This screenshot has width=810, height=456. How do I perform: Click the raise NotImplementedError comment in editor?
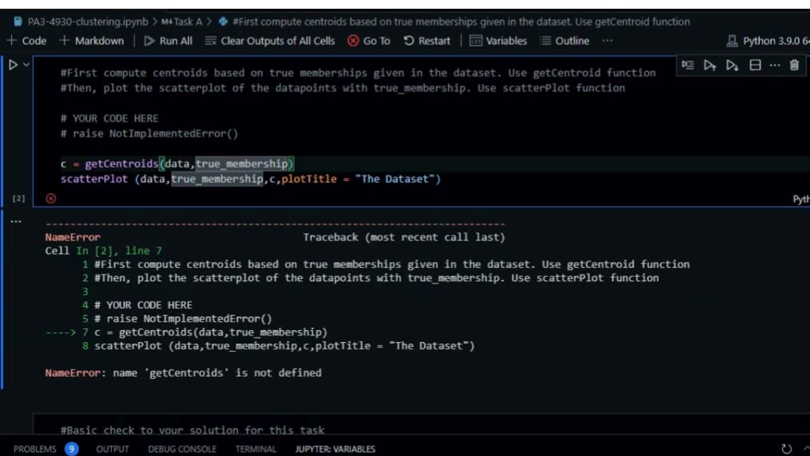click(x=149, y=133)
